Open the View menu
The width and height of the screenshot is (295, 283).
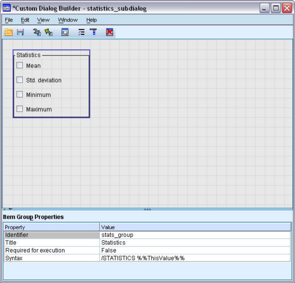(43, 20)
